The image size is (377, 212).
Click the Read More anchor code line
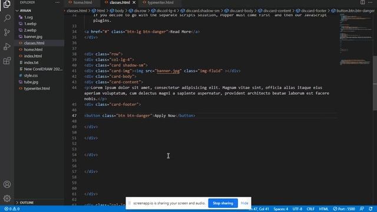tap(142, 32)
